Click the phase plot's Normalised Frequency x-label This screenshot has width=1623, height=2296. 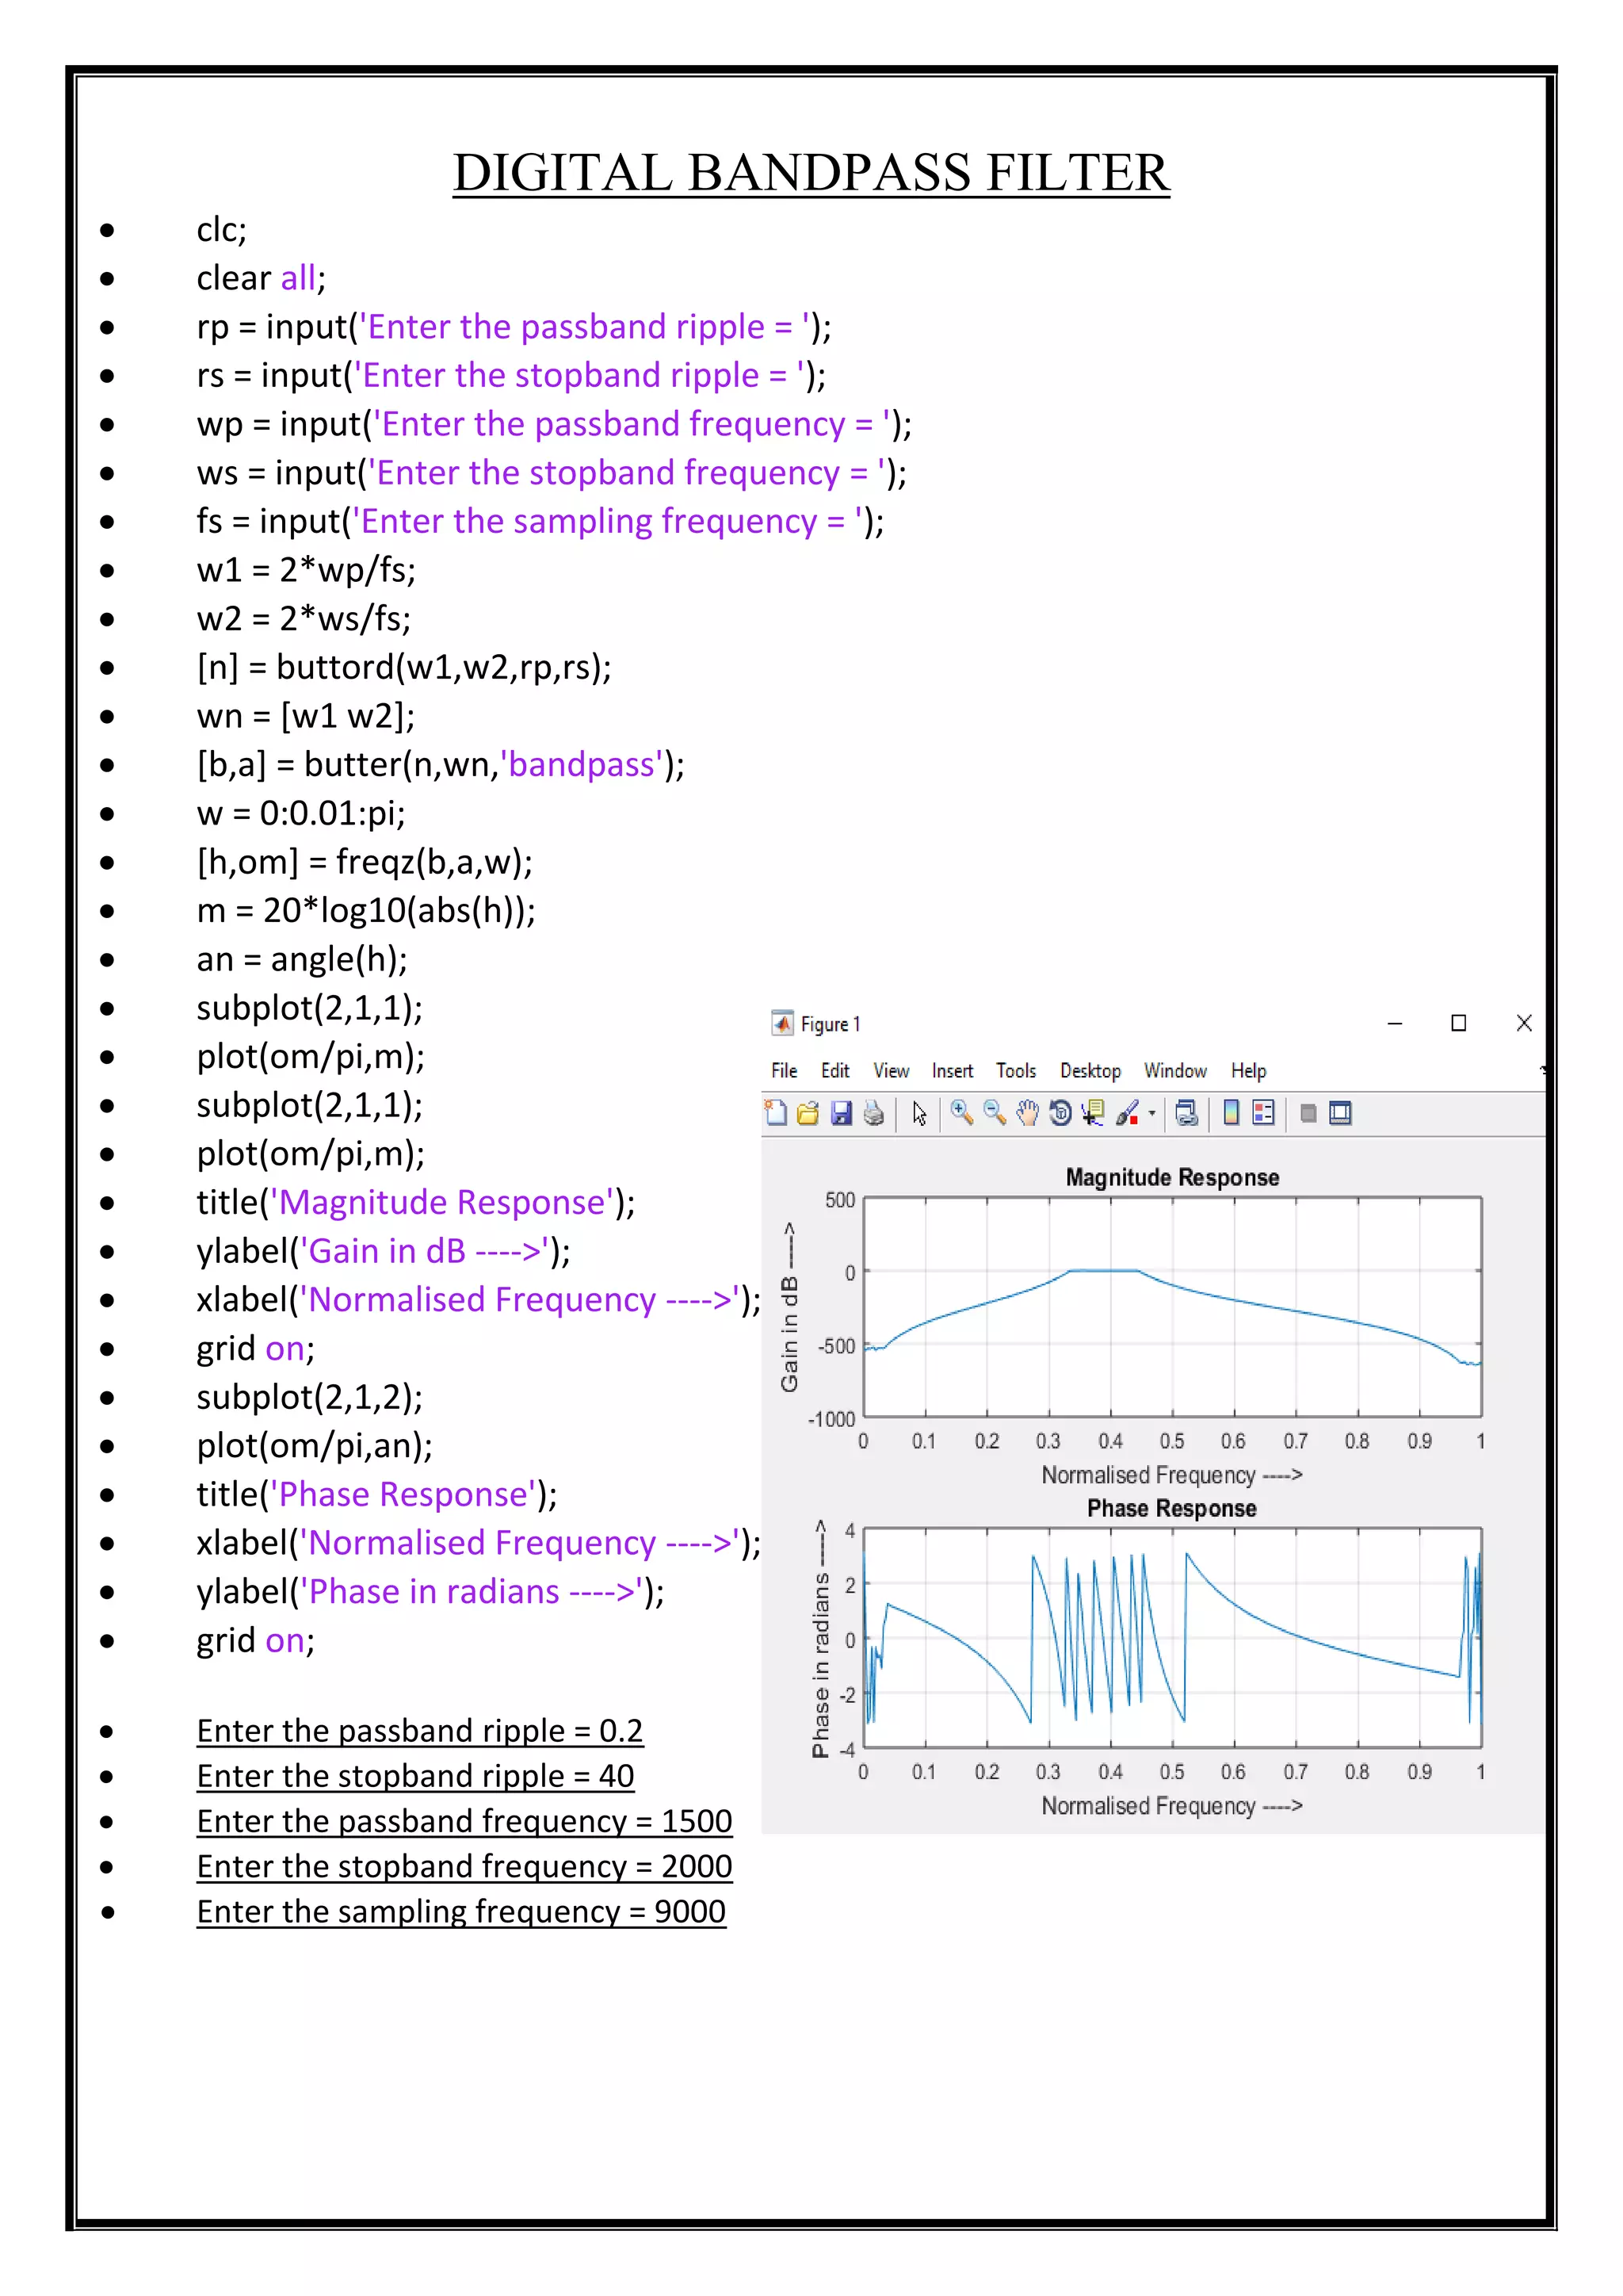point(1171,1806)
